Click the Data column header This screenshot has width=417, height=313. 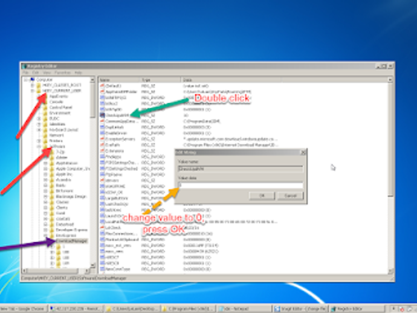[x=231, y=80]
